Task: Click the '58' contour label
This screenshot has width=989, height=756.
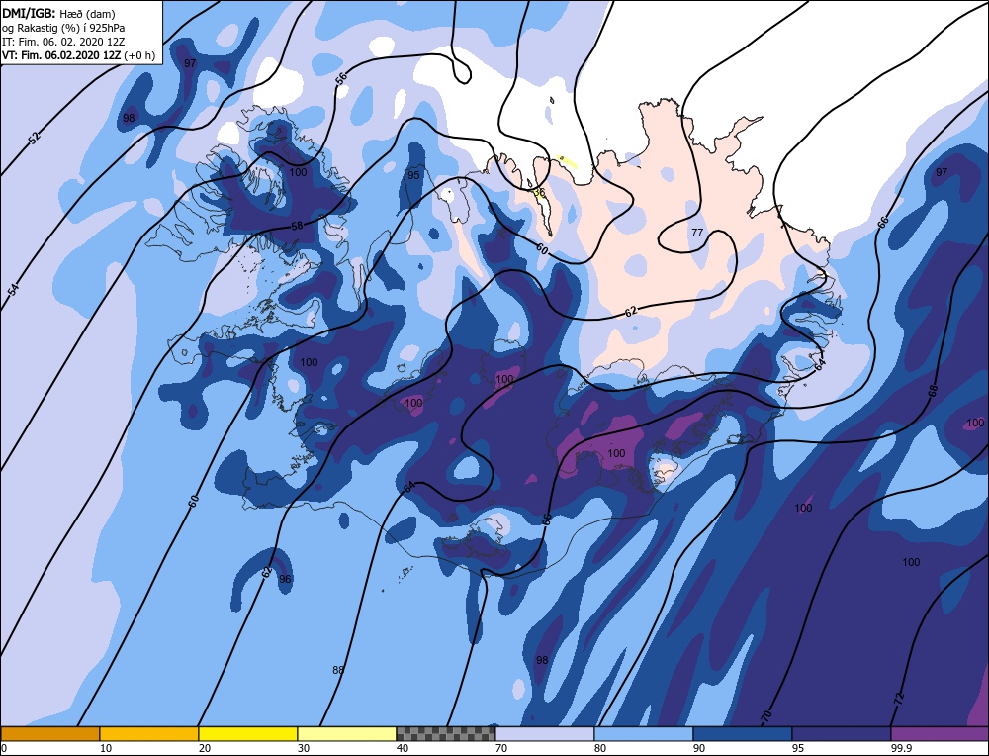Action: click(x=297, y=226)
